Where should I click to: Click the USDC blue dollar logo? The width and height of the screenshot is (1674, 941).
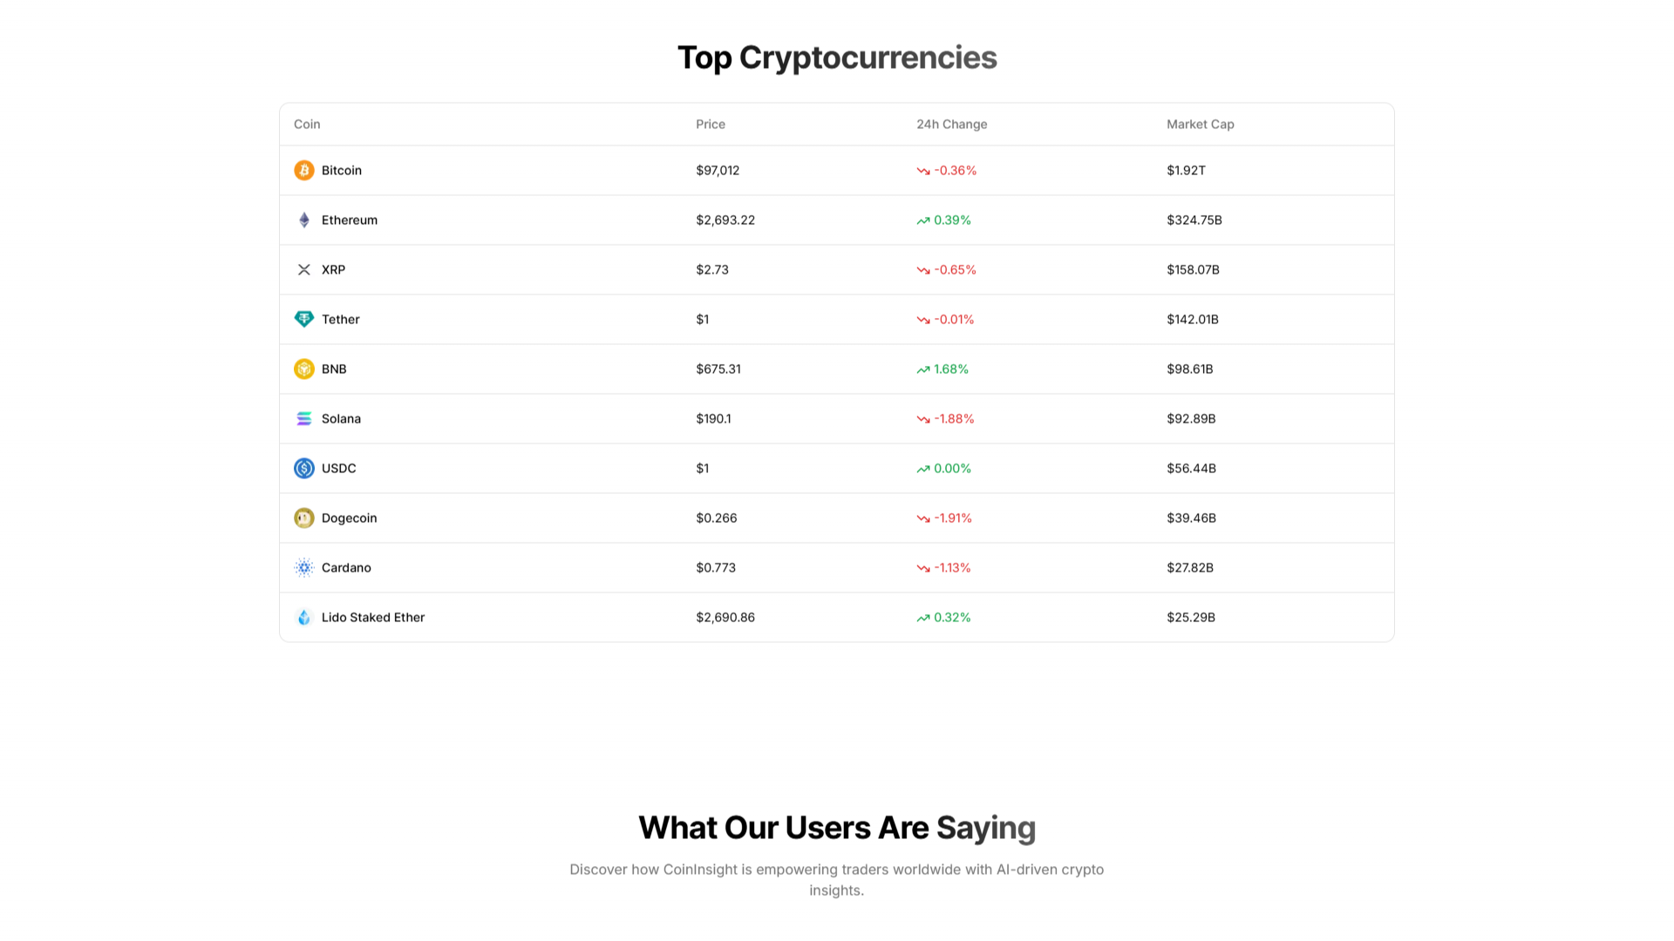pos(303,468)
